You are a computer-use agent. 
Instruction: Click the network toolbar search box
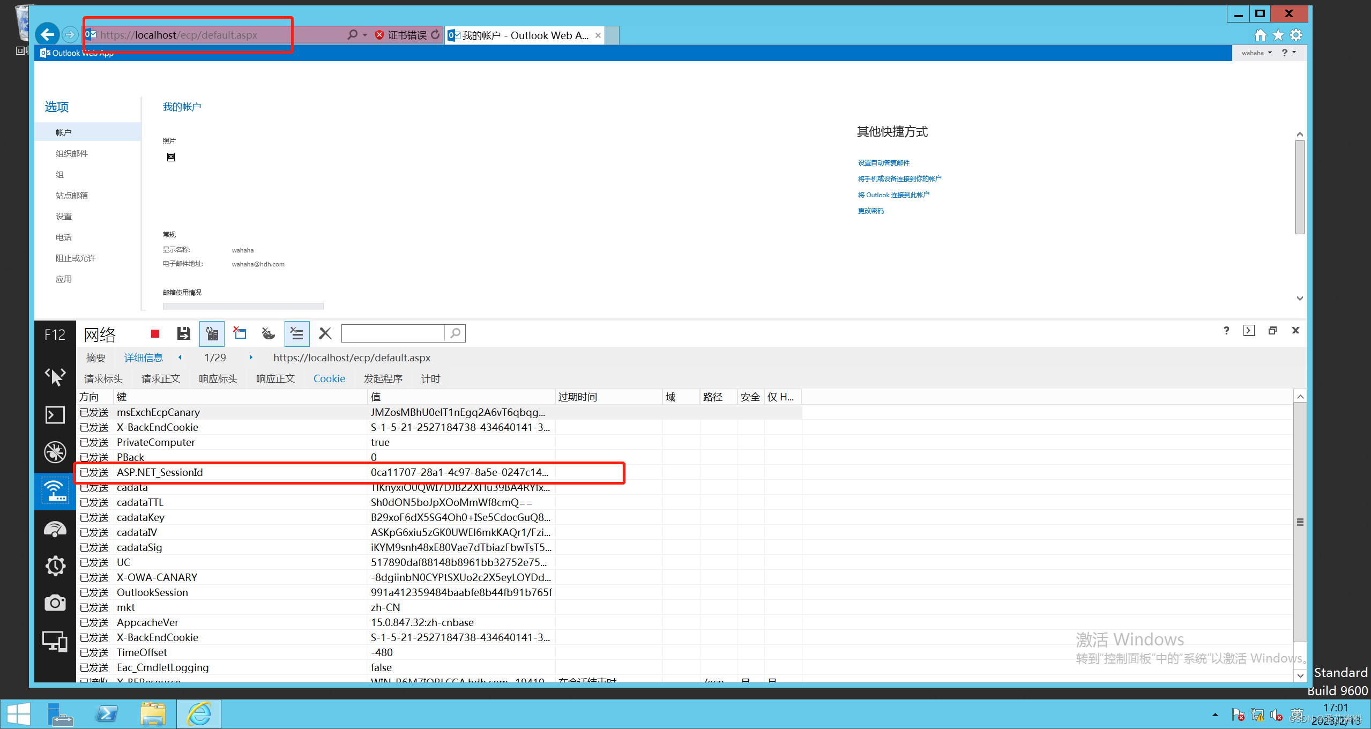pos(393,333)
